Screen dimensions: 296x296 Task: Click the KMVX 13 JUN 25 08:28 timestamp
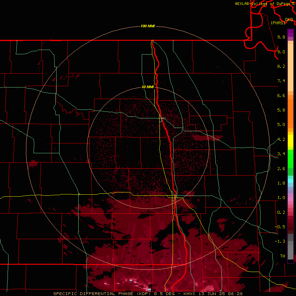213,294
